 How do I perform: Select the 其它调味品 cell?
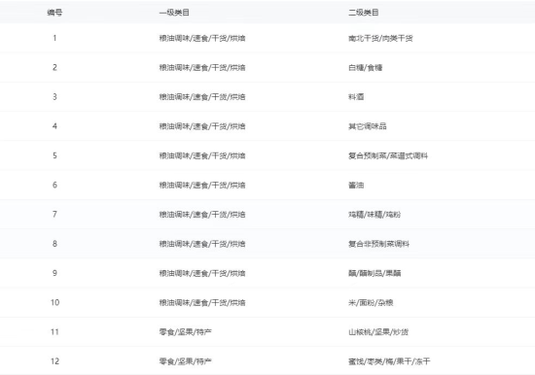pos(367,126)
